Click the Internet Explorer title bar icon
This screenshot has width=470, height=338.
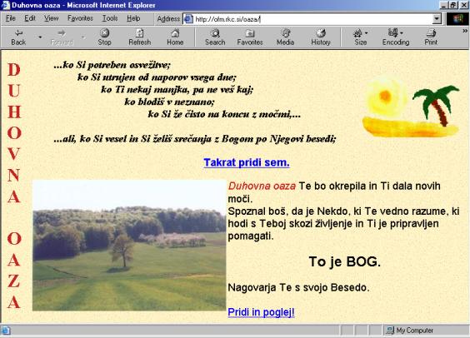pyautogui.click(x=5, y=5)
